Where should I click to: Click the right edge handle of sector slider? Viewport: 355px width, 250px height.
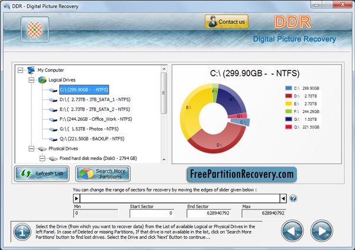click(x=283, y=198)
